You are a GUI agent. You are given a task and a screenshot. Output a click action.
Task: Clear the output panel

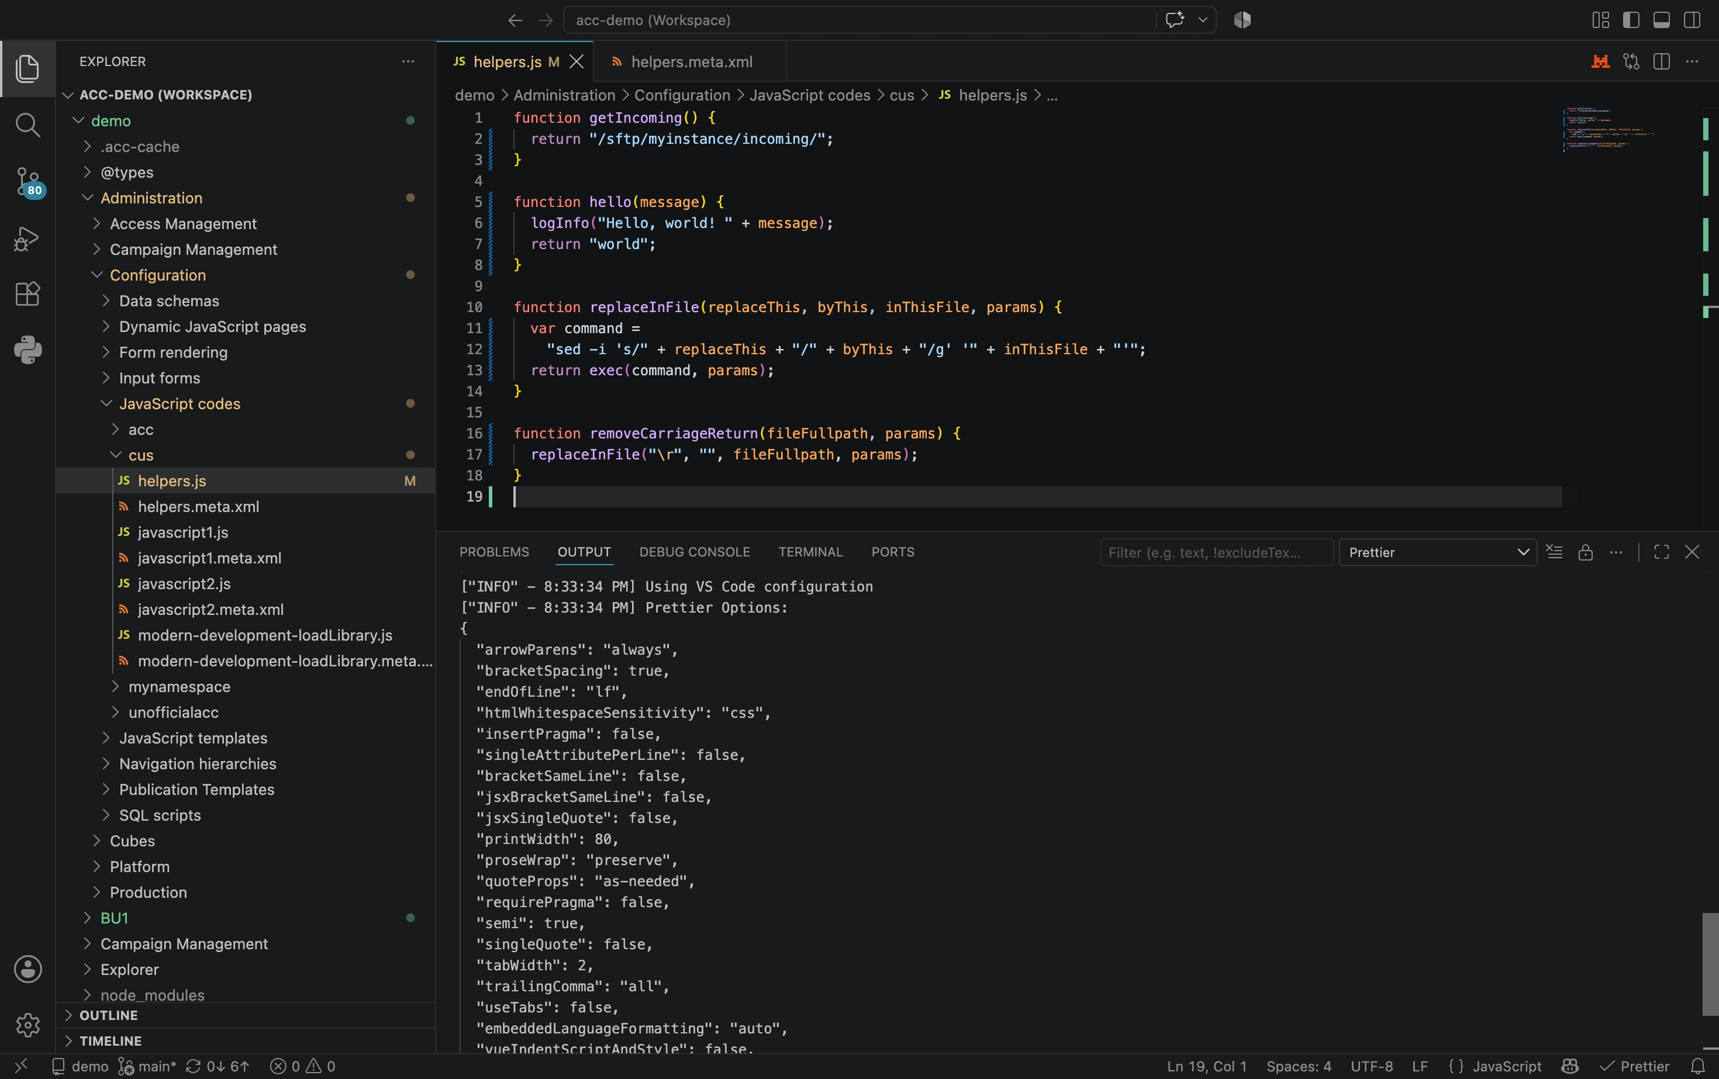coord(1554,552)
